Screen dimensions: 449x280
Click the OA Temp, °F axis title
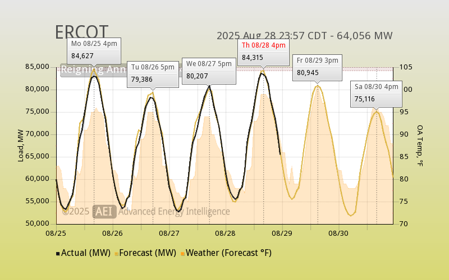point(419,146)
